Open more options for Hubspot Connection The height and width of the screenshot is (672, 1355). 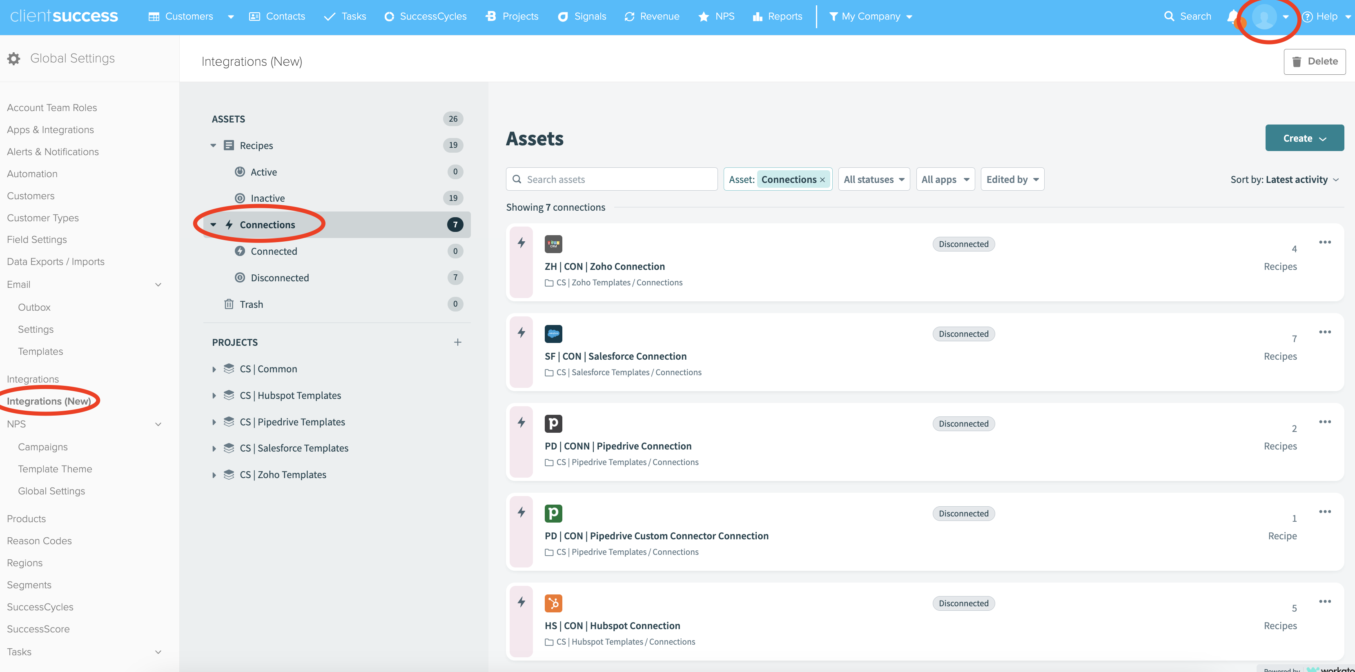(x=1325, y=601)
